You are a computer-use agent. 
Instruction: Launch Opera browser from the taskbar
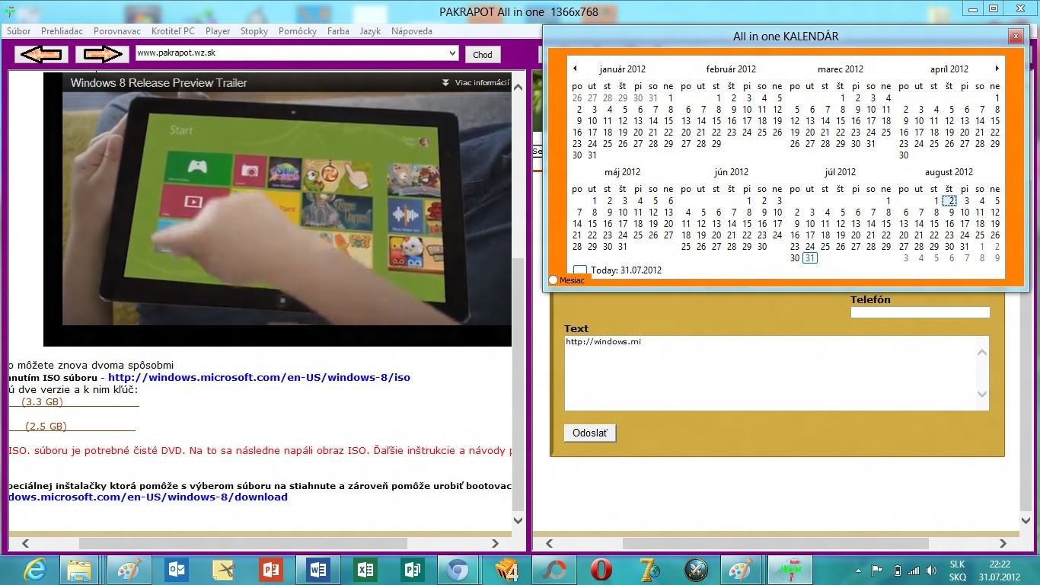point(601,570)
